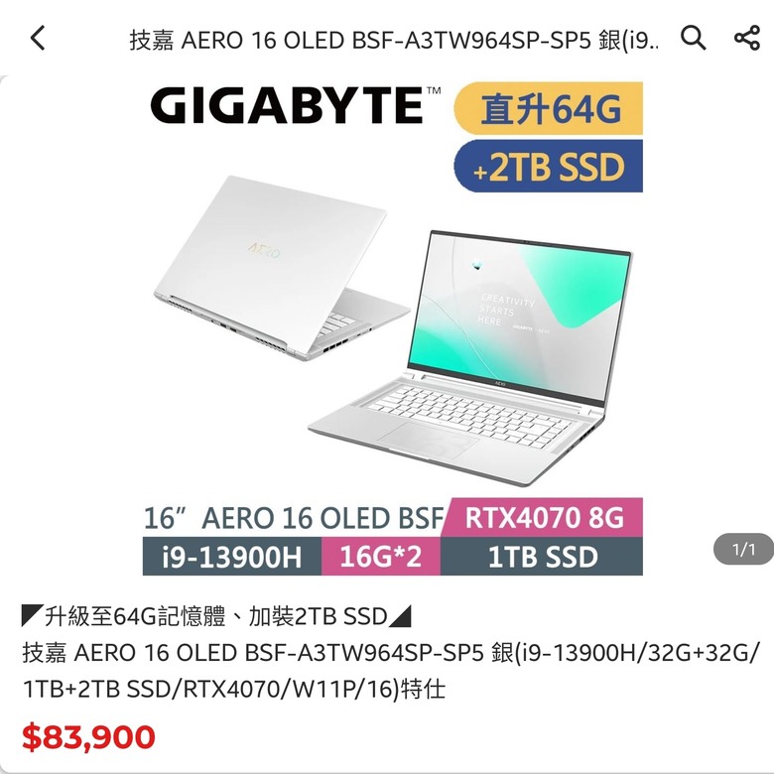Tap the +2TB SSD blue badge
The width and height of the screenshot is (774, 774).
tap(549, 167)
